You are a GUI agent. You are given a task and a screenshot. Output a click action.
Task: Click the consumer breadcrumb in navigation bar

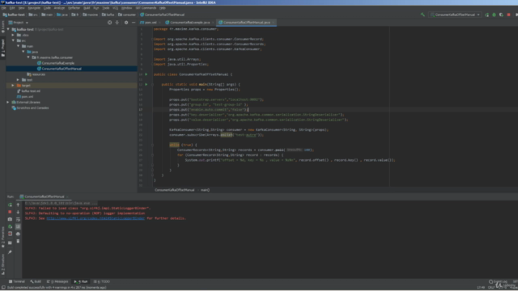pyautogui.click(x=127, y=15)
